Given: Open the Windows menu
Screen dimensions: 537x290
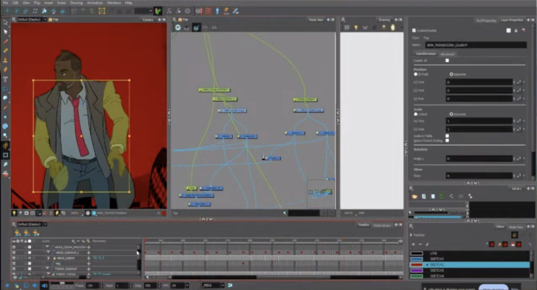Looking at the screenshot, I should 114,3.
